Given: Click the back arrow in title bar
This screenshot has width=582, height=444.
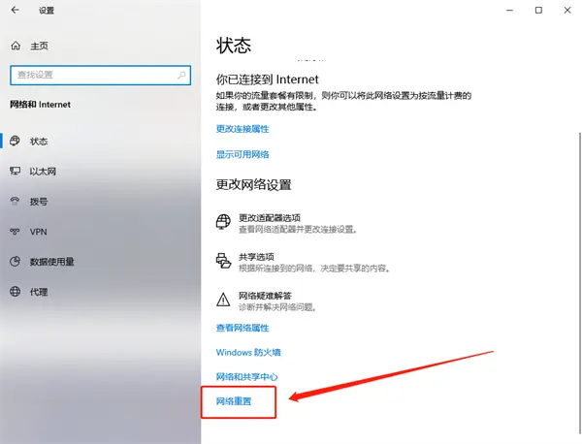Looking at the screenshot, I should click(x=15, y=10).
